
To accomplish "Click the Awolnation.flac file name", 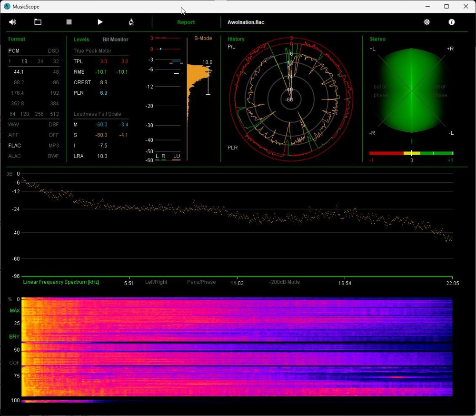I will point(246,22).
